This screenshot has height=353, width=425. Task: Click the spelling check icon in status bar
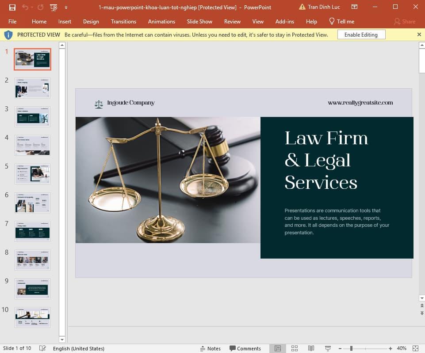(42, 348)
